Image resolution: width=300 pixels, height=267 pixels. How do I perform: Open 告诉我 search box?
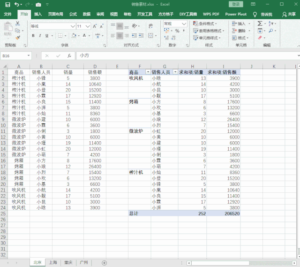[x=262, y=15]
